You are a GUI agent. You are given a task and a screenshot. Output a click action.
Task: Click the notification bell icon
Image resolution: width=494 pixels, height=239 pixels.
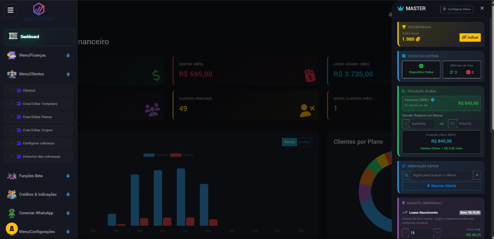390,14
